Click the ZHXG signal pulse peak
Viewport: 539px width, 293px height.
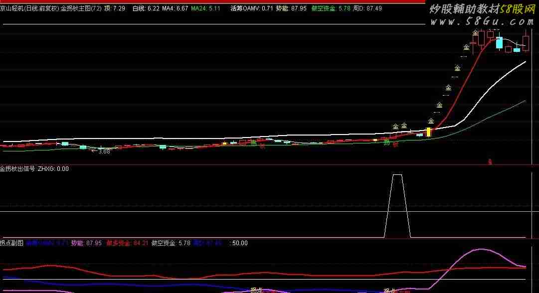coord(397,175)
